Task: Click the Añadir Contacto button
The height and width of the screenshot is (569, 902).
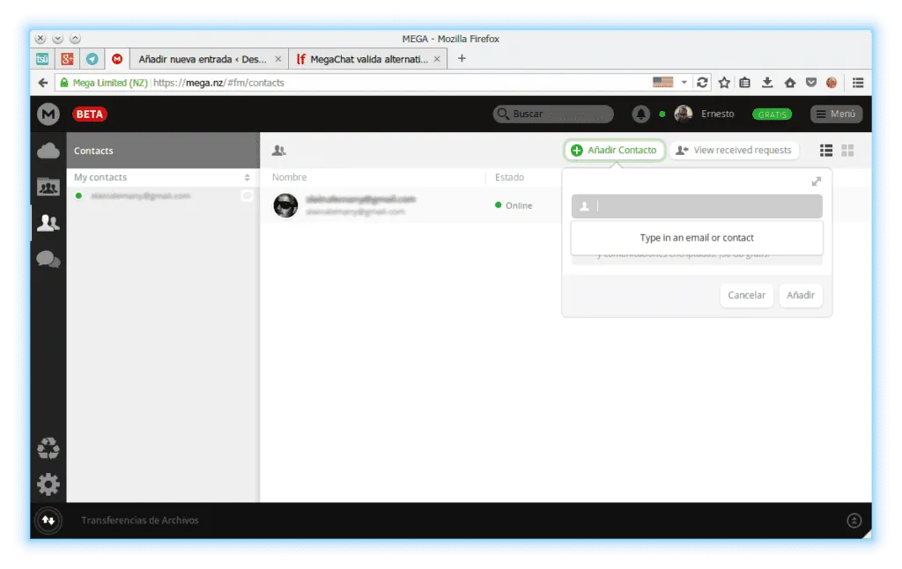Action: tap(614, 150)
